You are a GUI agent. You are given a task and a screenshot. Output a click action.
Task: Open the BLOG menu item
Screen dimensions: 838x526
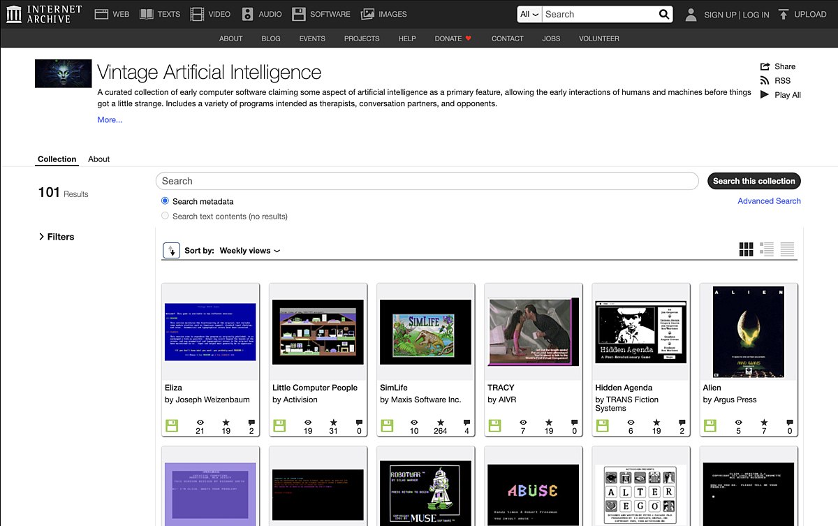click(271, 38)
